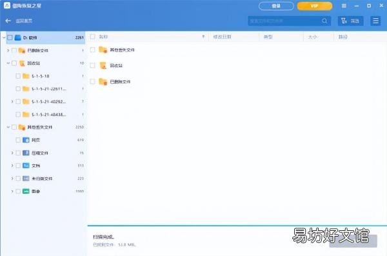Expand the uncategorized files (223) node
The height and width of the screenshot is (256, 387).
coord(12,178)
